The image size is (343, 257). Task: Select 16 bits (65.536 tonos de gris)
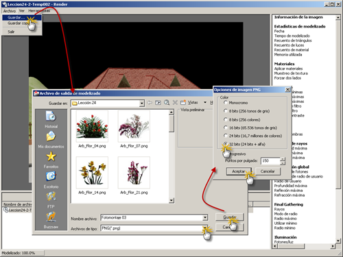click(226, 127)
